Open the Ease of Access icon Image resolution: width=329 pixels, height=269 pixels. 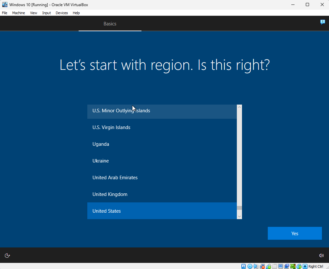coord(7,255)
